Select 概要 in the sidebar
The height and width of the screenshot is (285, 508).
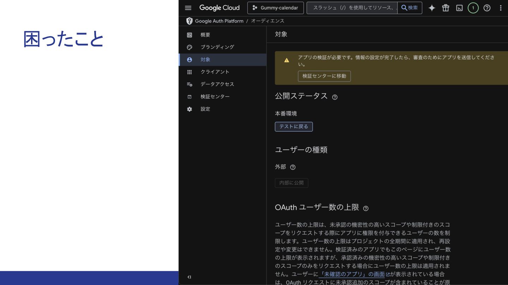click(x=223, y=35)
